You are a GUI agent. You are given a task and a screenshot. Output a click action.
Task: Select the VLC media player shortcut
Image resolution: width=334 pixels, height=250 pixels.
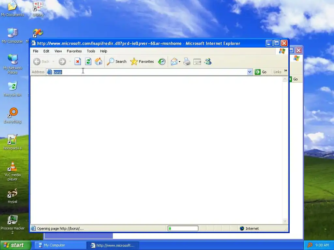pos(12,171)
